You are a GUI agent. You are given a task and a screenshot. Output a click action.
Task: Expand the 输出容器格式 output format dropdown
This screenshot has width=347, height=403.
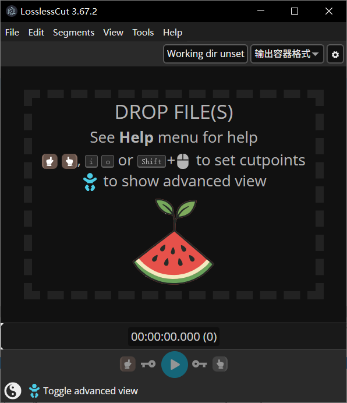pyautogui.click(x=287, y=54)
